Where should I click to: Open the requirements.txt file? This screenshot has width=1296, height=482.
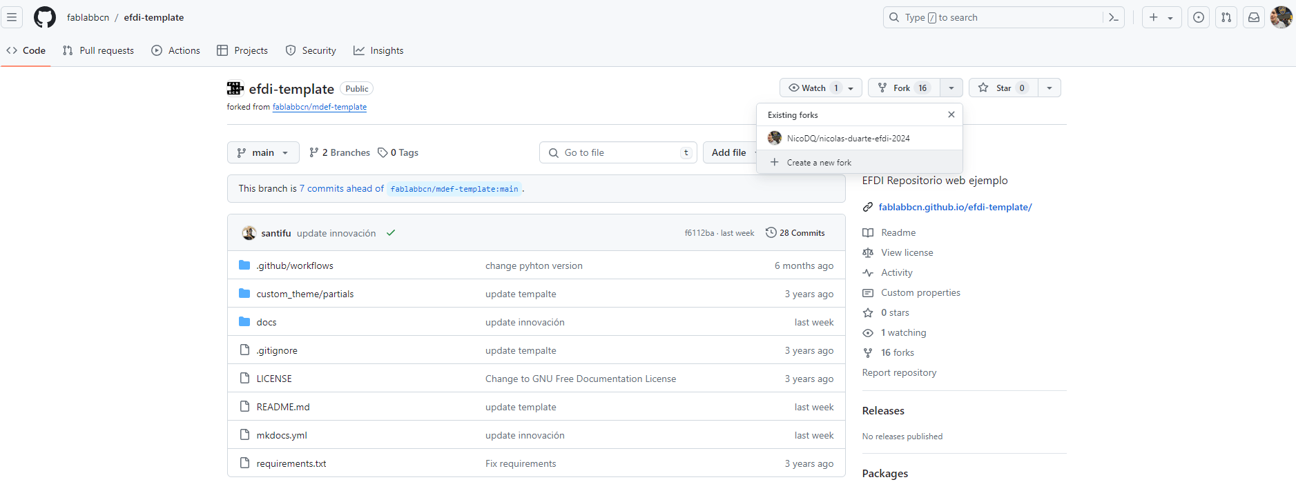click(x=291, y=463)
